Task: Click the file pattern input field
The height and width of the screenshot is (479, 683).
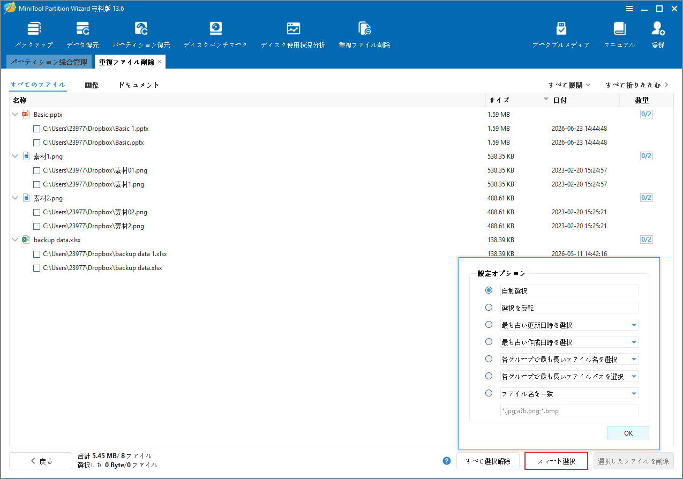Action: [569, 410]
